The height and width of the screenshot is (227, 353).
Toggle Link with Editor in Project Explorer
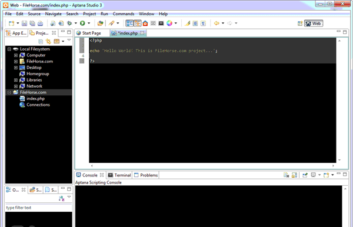coord(48,41)
